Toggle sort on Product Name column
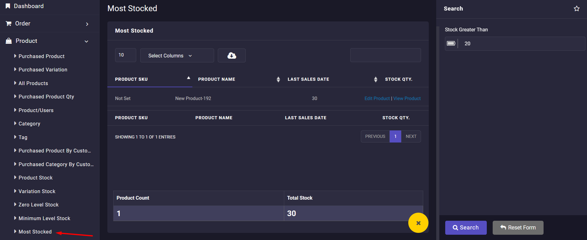587x240 pixels. click(x=278, y=79)
